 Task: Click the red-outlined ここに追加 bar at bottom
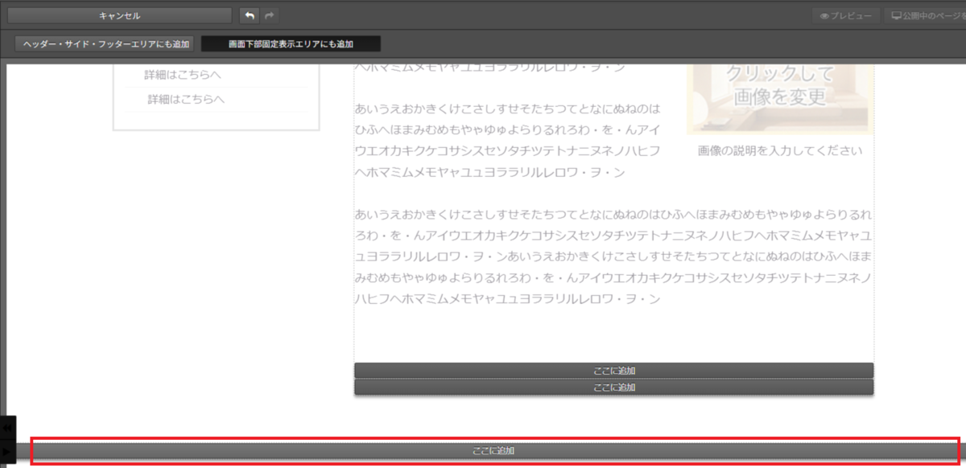(x=493, y=451)
